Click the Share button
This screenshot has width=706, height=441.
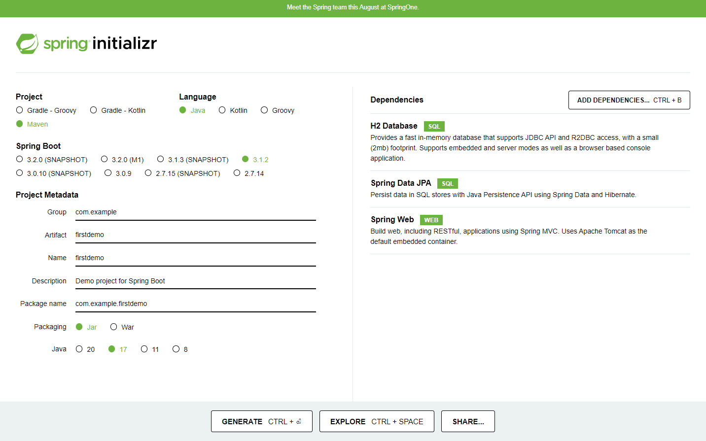468,421
